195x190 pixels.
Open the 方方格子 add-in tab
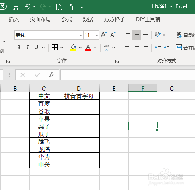tap(115, 19)
